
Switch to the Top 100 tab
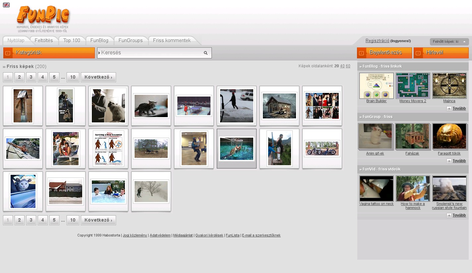tap(72, 40)
